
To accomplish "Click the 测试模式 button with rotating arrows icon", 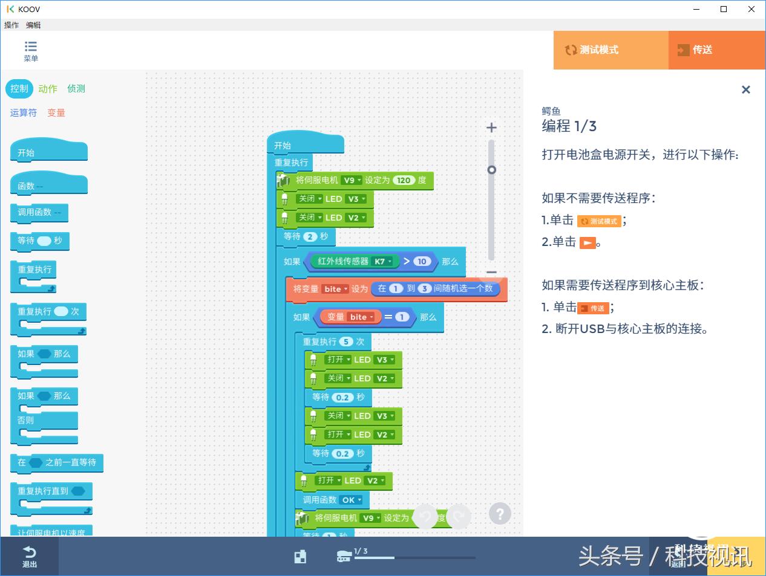I will 611,50.
